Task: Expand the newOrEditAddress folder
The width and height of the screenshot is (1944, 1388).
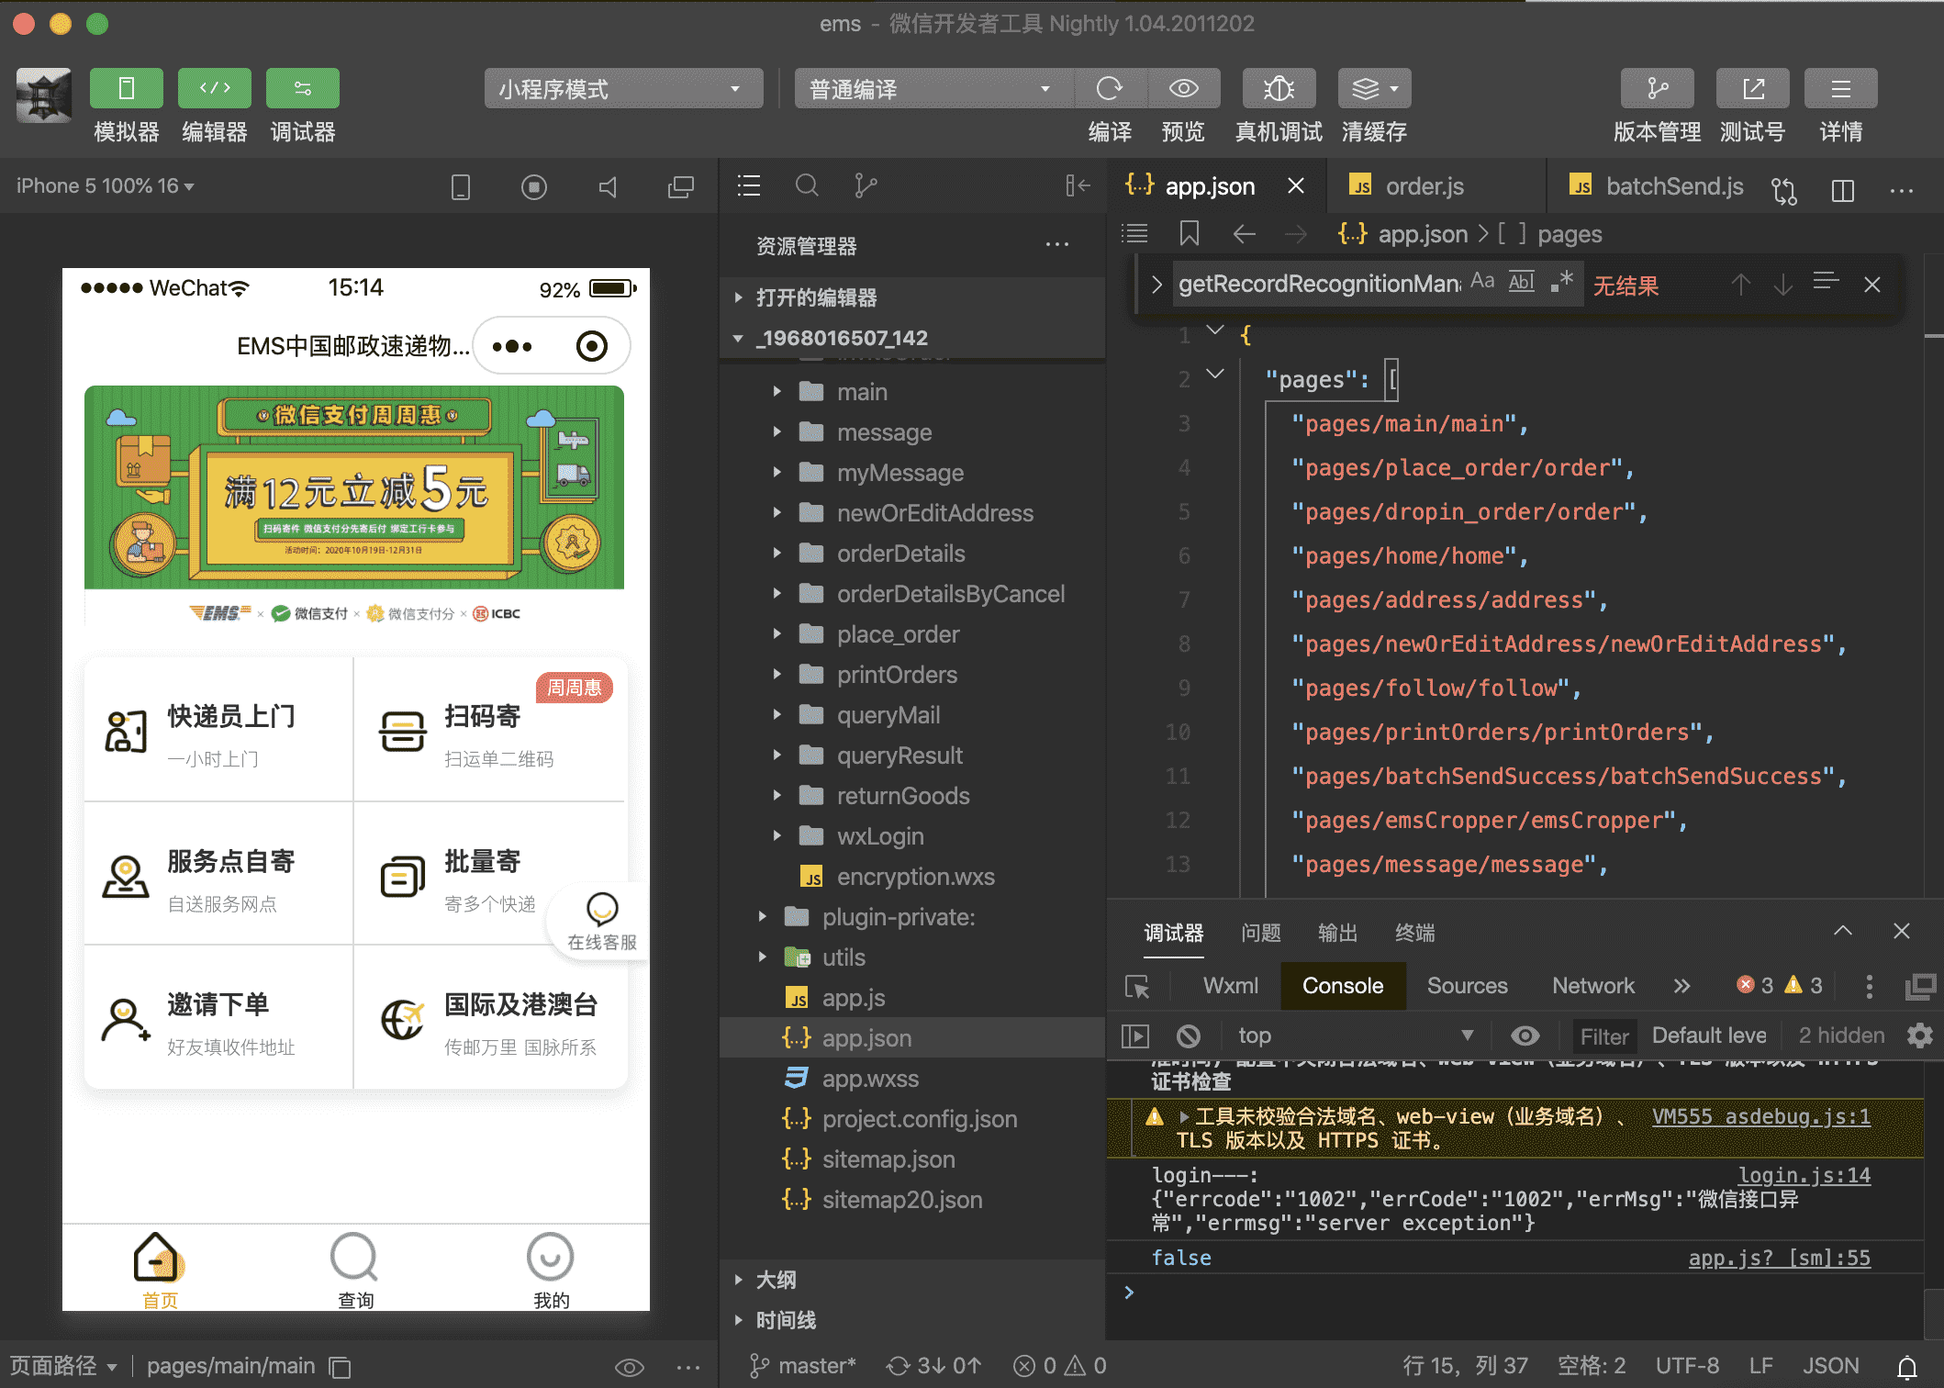Action: [x=912, y=513]
